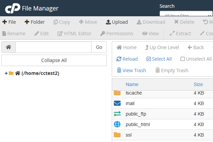The height and width of the screenshot is (142, 213).
Task: Click the home icon beside path field
Action: click(8, 47)
